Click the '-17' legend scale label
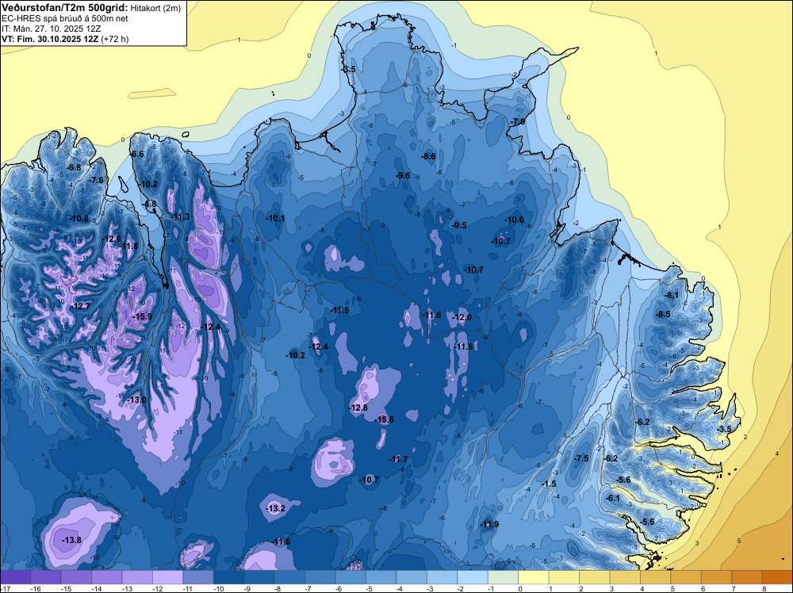 (x=5, y=588)
